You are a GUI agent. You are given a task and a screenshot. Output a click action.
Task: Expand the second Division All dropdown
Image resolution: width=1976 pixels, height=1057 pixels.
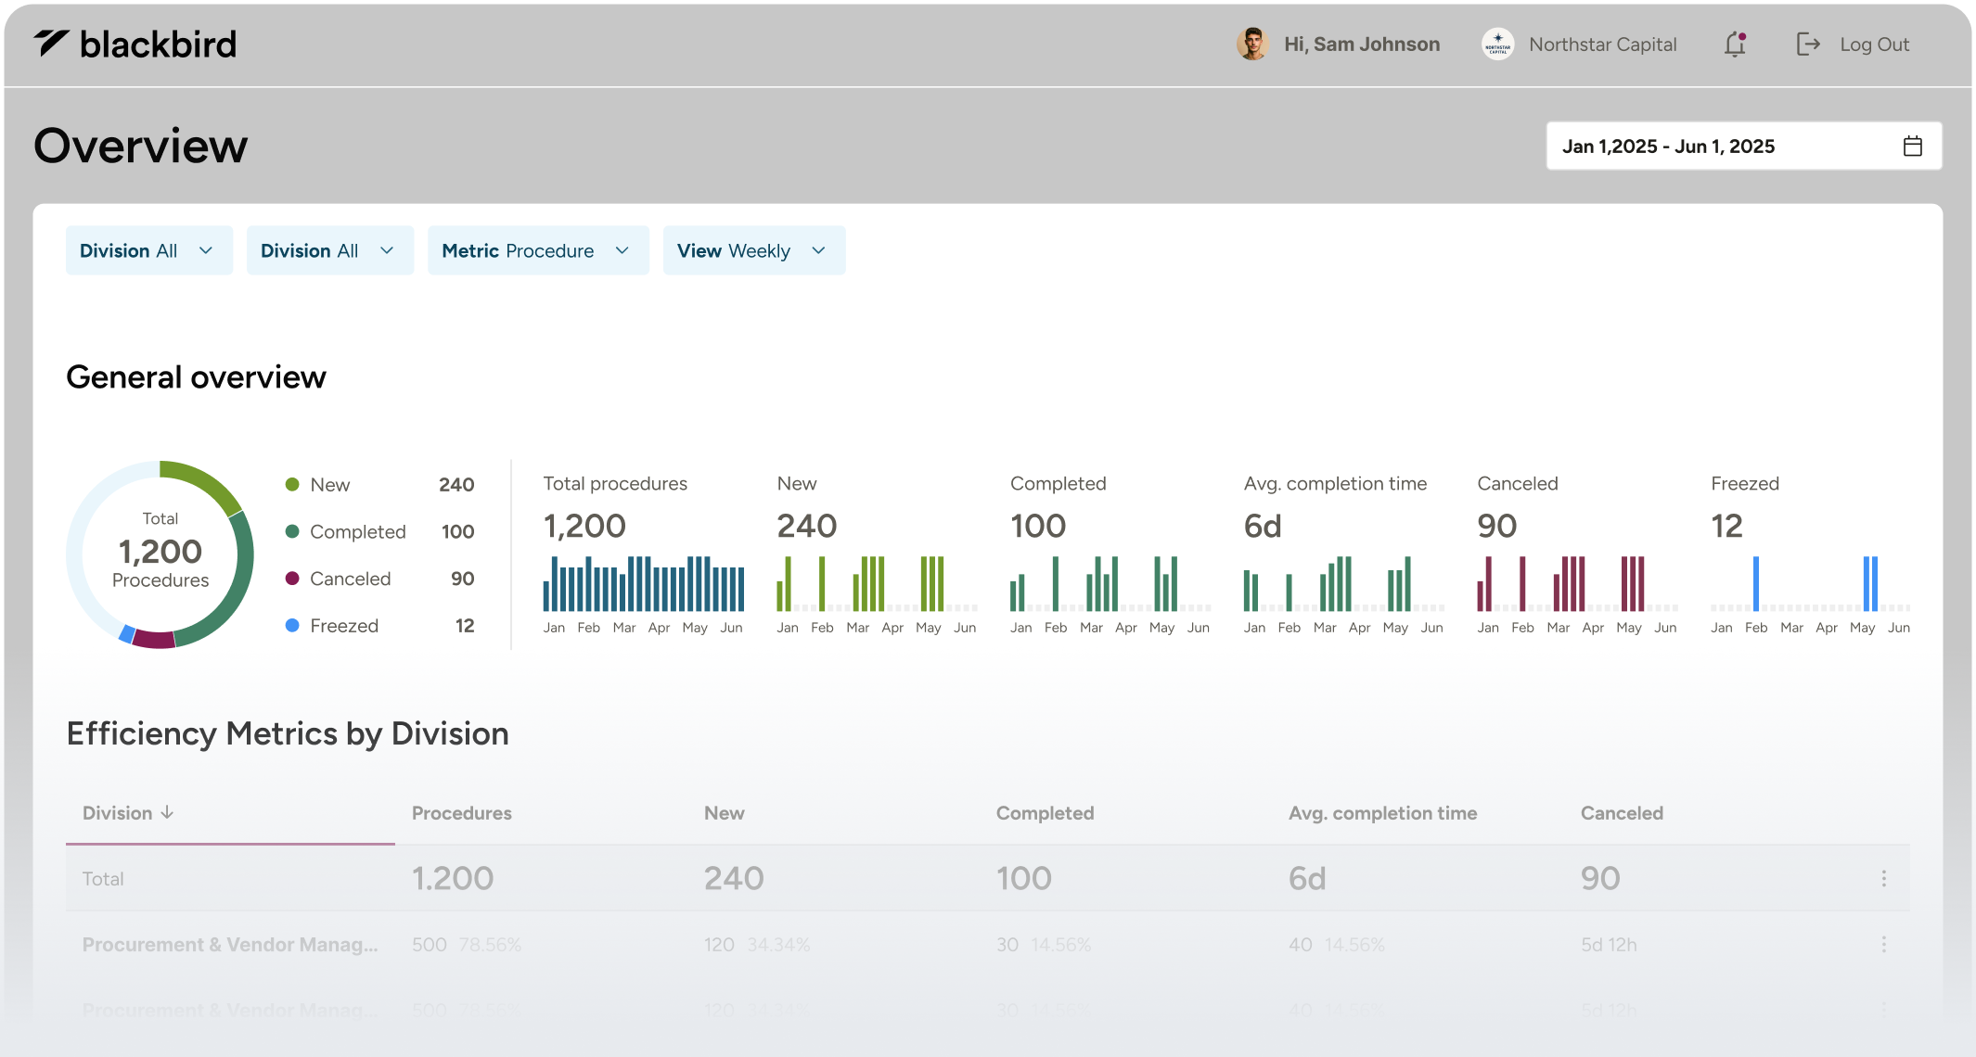[329, 250]
